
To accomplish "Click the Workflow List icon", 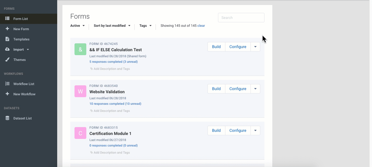I will (x=7, y=84).
